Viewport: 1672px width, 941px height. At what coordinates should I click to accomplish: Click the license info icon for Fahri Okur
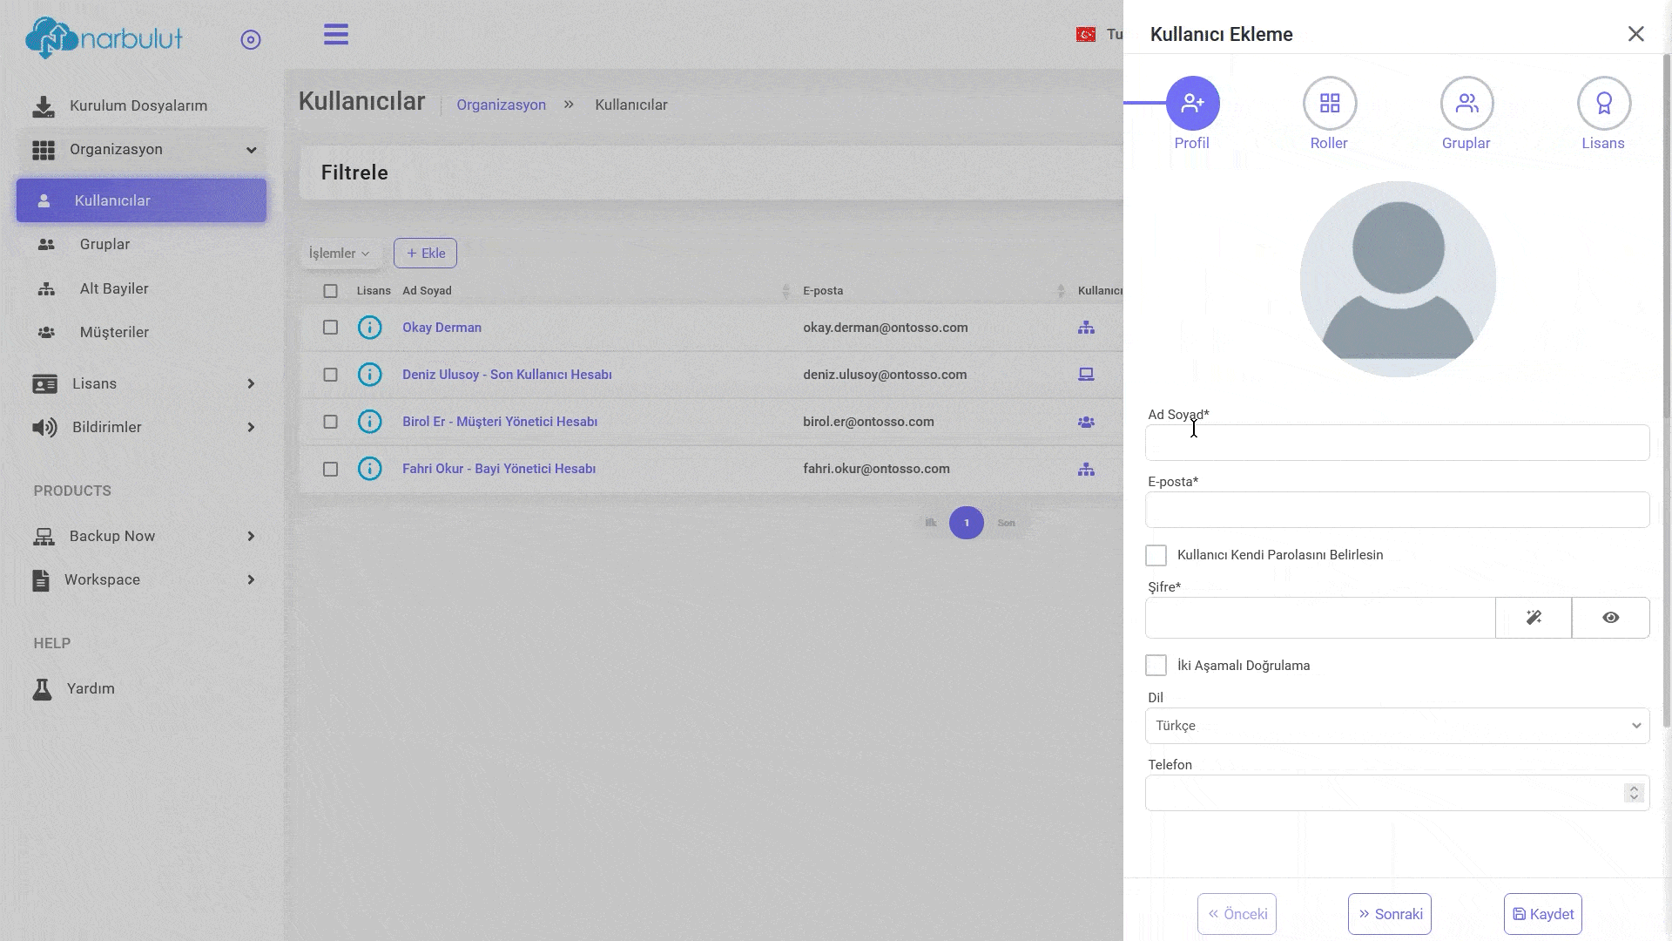(370, 469)
